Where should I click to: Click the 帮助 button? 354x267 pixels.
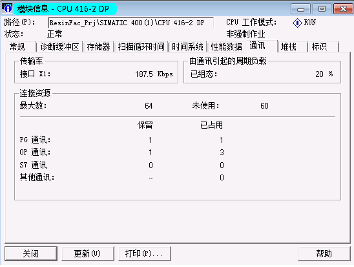324,253
